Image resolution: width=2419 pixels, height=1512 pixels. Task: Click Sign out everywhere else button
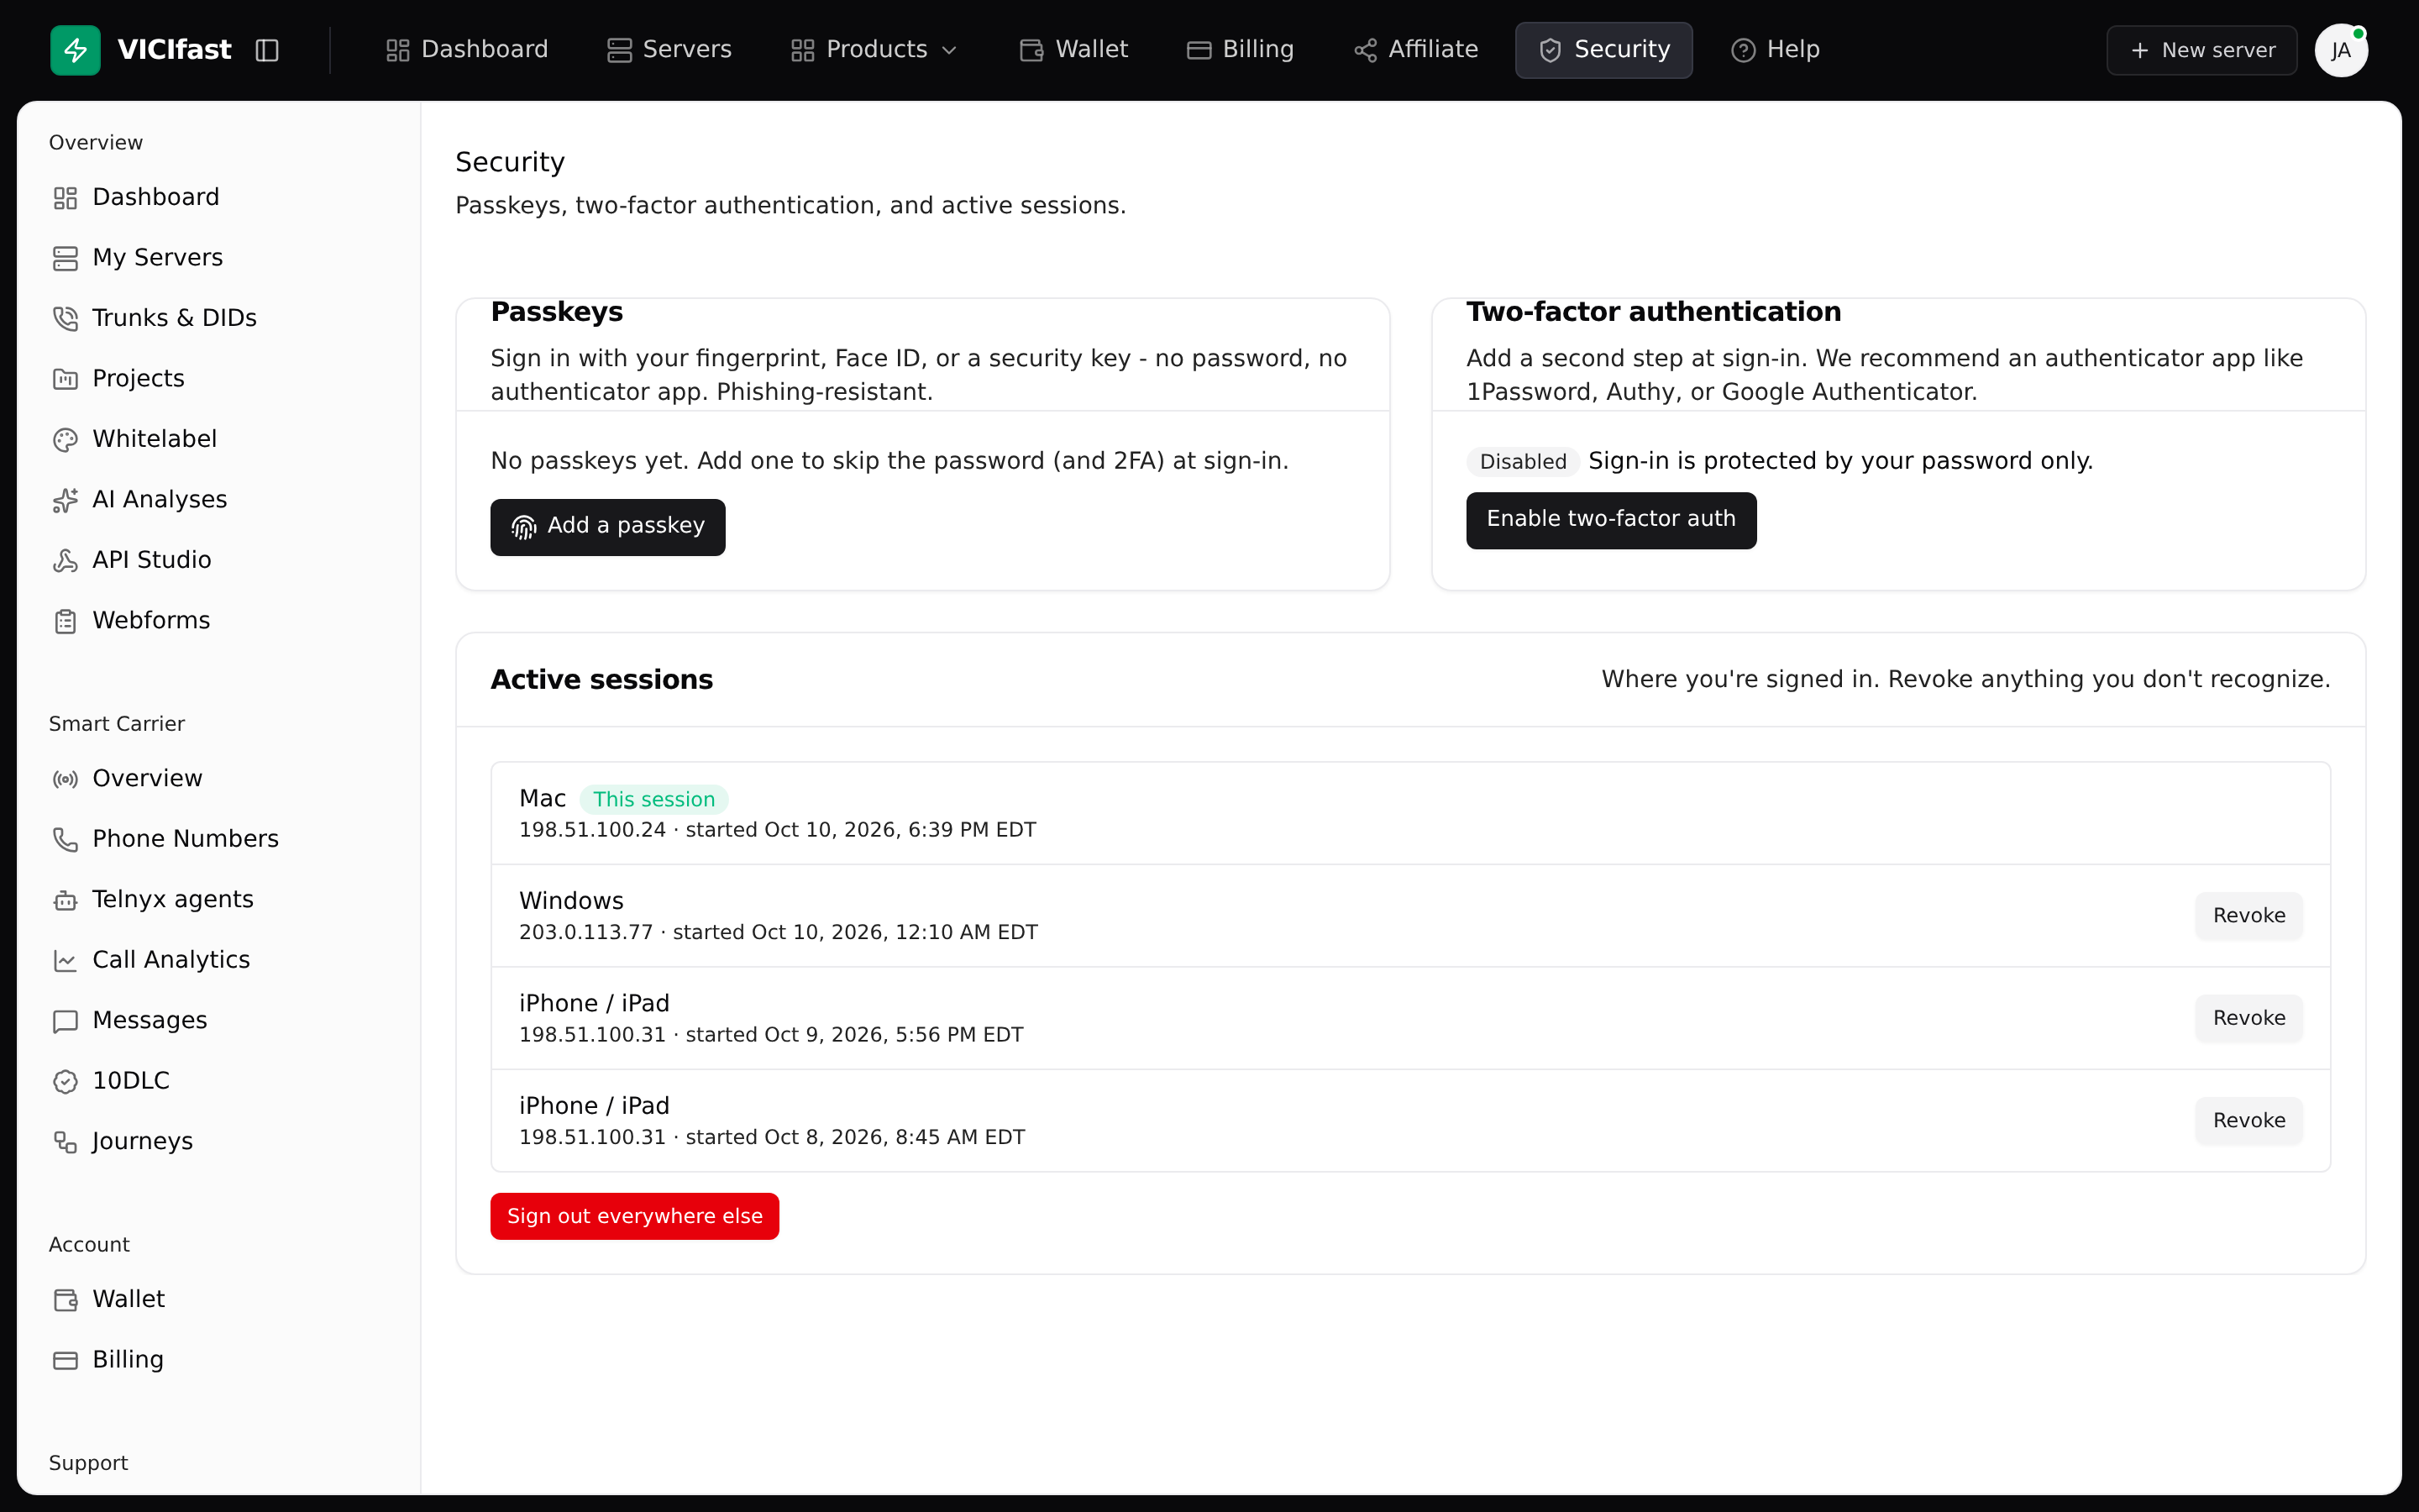click(x=635, y=1216)
